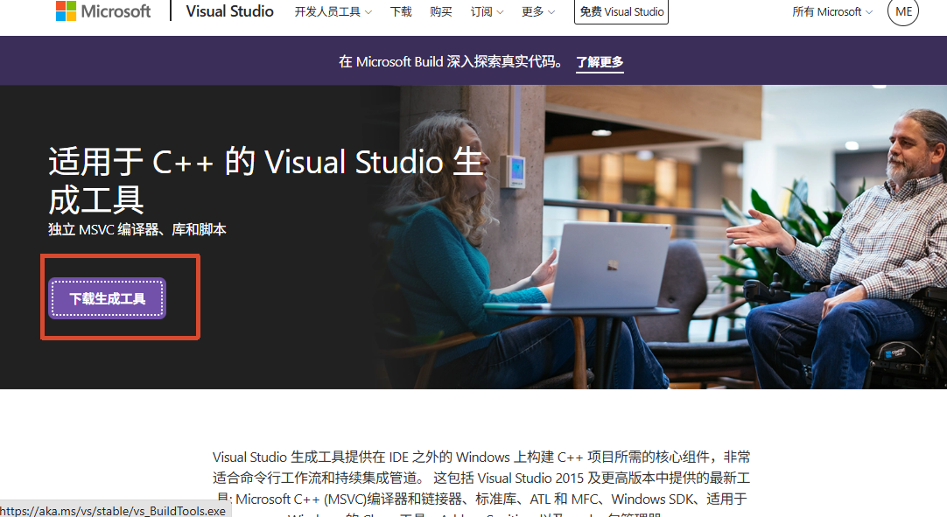Click the page heading 适用于 C++ 的 Visual Studio 生成工具
The height and width of the screenshot is (517, 947).
coord(266,180)
